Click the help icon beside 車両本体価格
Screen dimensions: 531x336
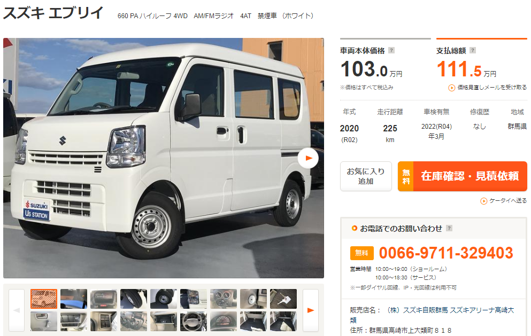point(391,50)
